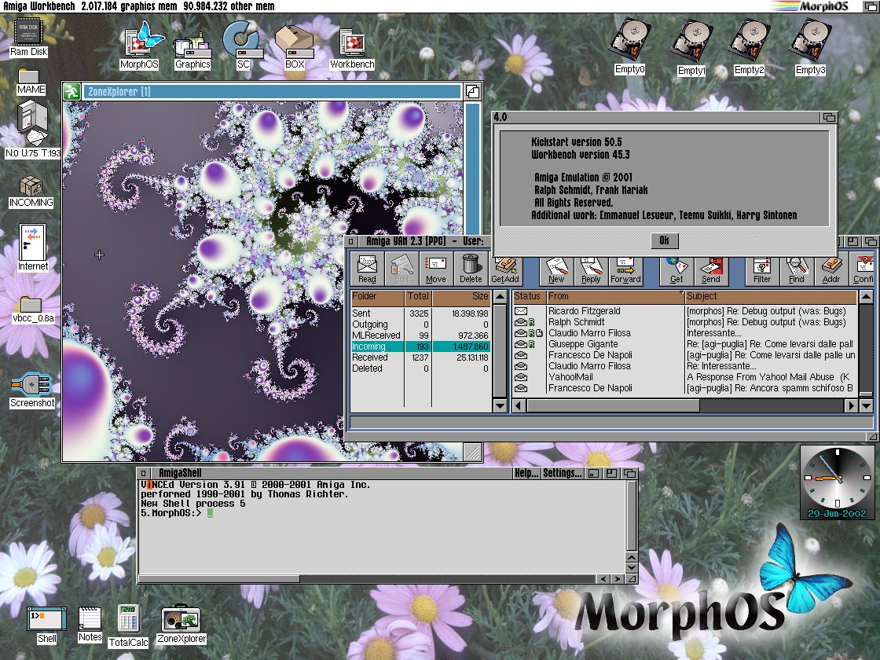Image resolution: width=880 pixels, height=660 pixels.
Task: Open Settings... in the AmigaShell title bar
Action: pyautogui.click(x=563, y=473)
